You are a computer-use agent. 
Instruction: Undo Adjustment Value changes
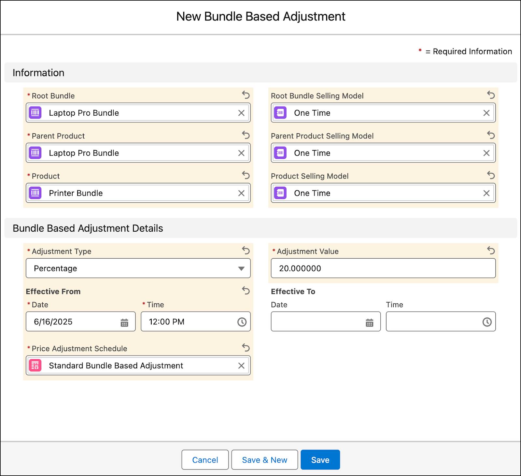pos(491,251)
